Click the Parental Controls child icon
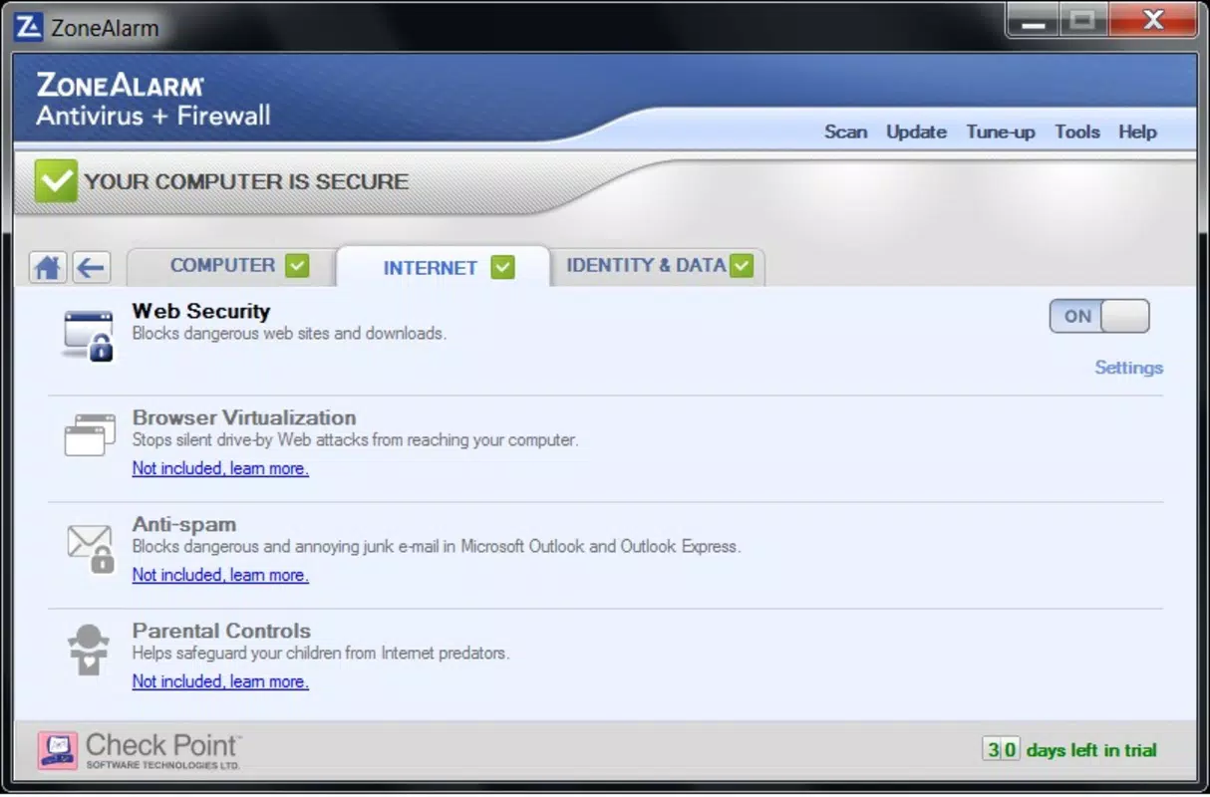Viewport: 1210px width, 797px height. 89,650
